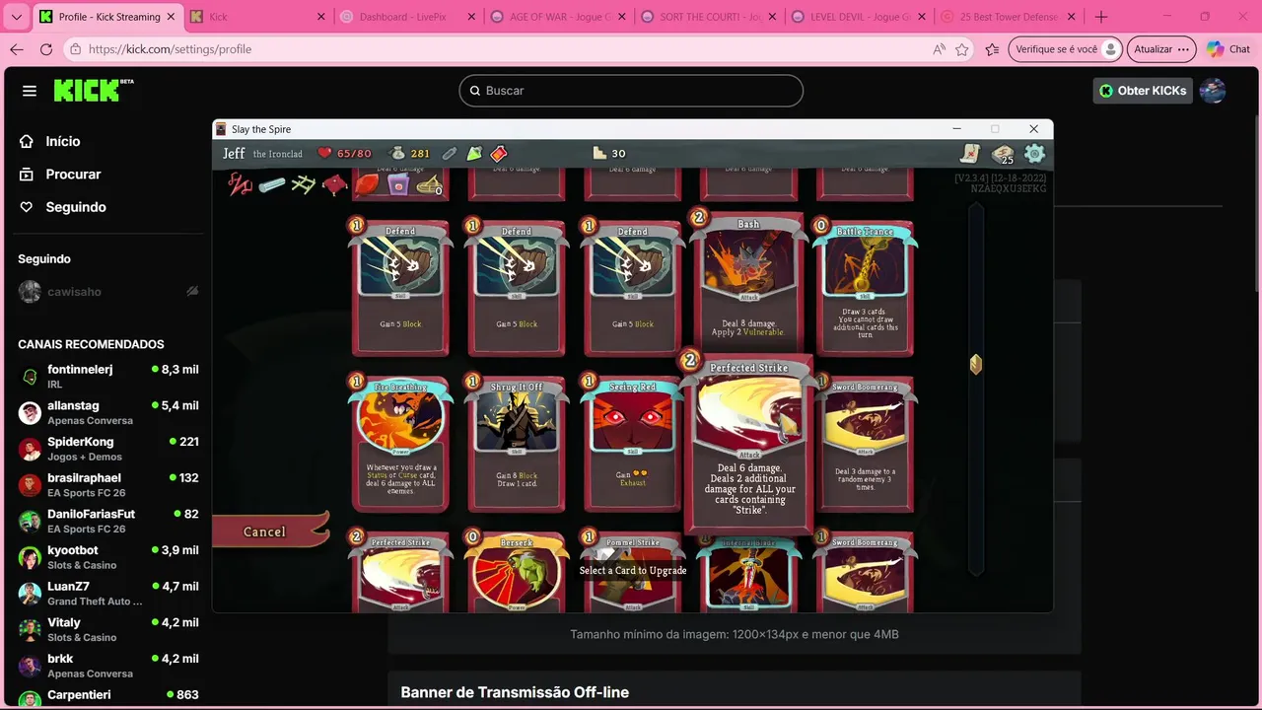This screenshot has width=1262, height=710.
Task: Open recommended channel DaniloFariasFut
Action: (x=108, y=521)
